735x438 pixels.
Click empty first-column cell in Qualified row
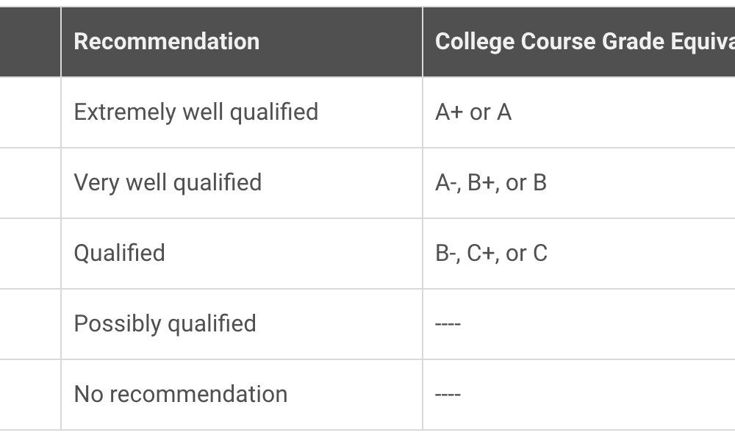click(30, 254)
